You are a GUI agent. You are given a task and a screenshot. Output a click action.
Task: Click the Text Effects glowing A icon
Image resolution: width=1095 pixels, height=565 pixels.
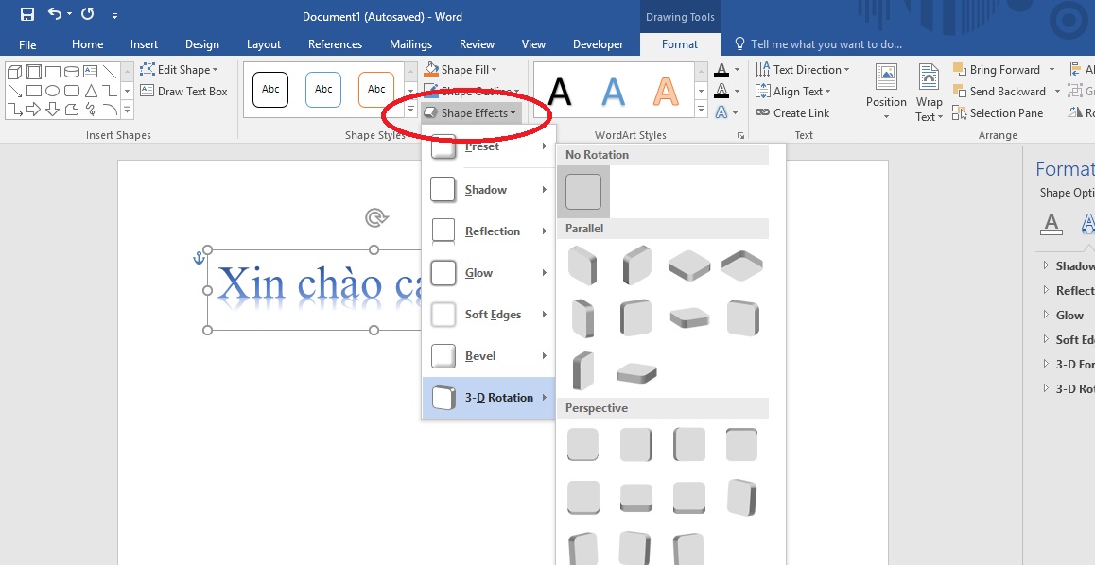[722, 113]
